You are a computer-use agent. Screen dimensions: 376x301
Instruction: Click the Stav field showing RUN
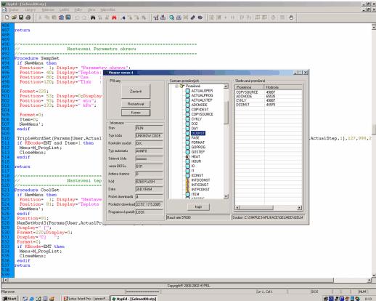click(149, 128)
